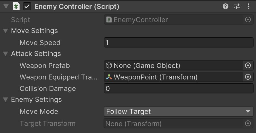Screen dimensions: 256x133
Task: Collapse the Move Settings section
Action: (x=5, y=31)
